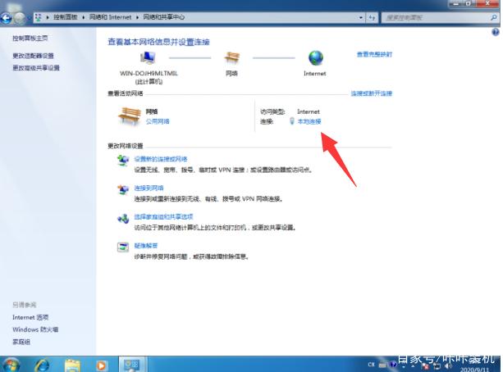
Task: Click the date 2020/9/11 in the tray
Action: pos(475,370)
